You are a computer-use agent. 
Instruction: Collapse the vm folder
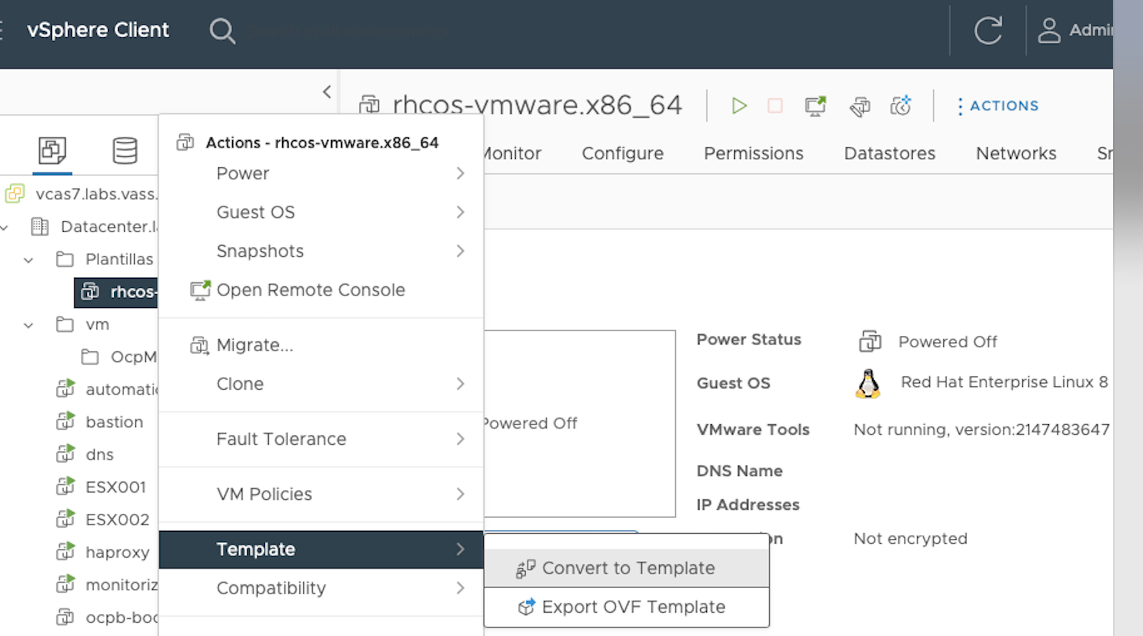pyautogui.click(x=29, y=325)
